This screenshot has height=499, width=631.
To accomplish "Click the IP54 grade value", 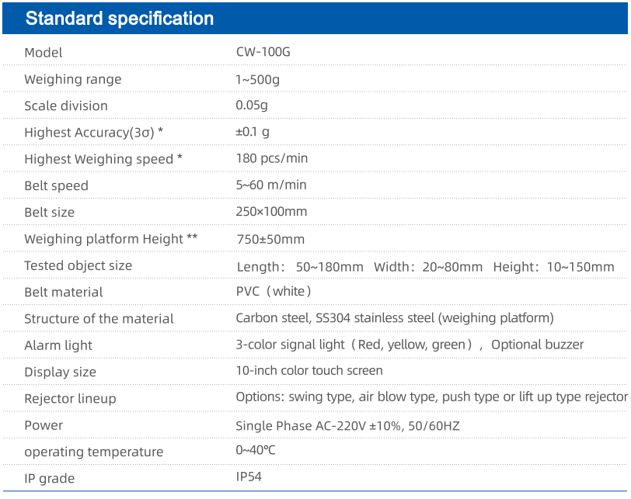I will [x=249, y=477].
